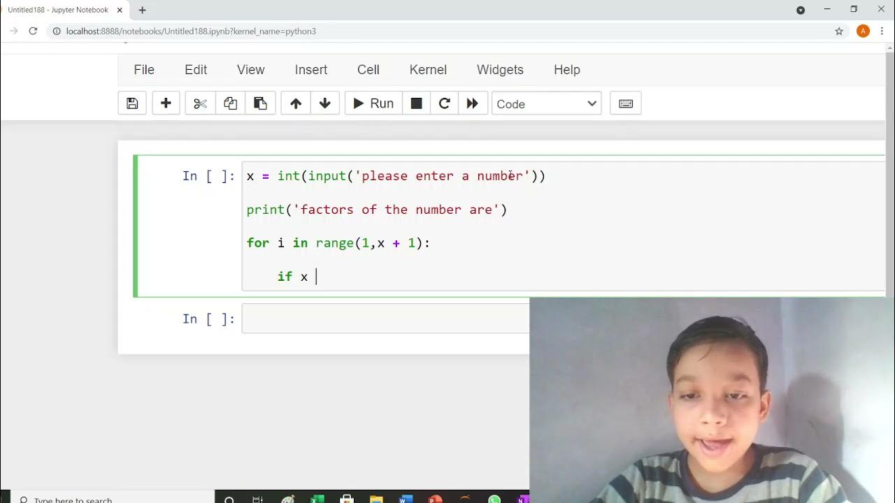Click into the empty second code cell

click(385, 319)
